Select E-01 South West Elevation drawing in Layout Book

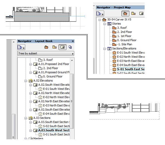tap(56, 89)
